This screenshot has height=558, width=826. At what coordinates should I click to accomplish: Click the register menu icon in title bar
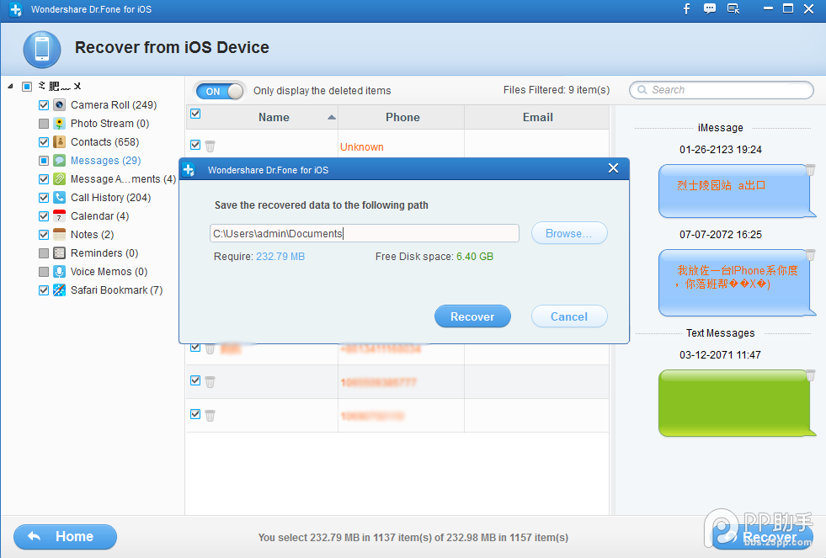pyautogui.click(x=733, y=9)
